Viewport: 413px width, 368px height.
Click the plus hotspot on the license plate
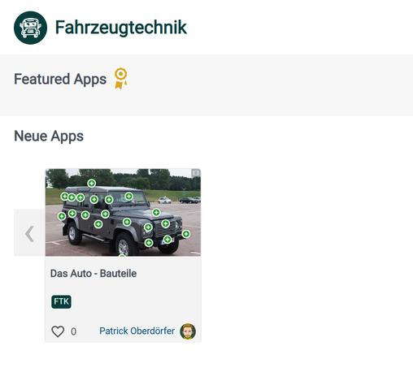click(167, 240)
